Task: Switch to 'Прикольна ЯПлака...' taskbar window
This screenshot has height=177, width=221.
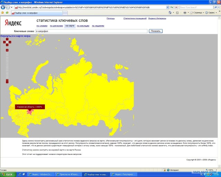Action: [x=68, y=175]
